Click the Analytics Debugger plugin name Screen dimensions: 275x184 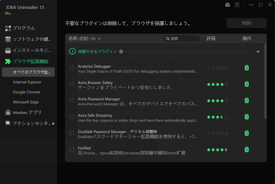click(94, 67)
